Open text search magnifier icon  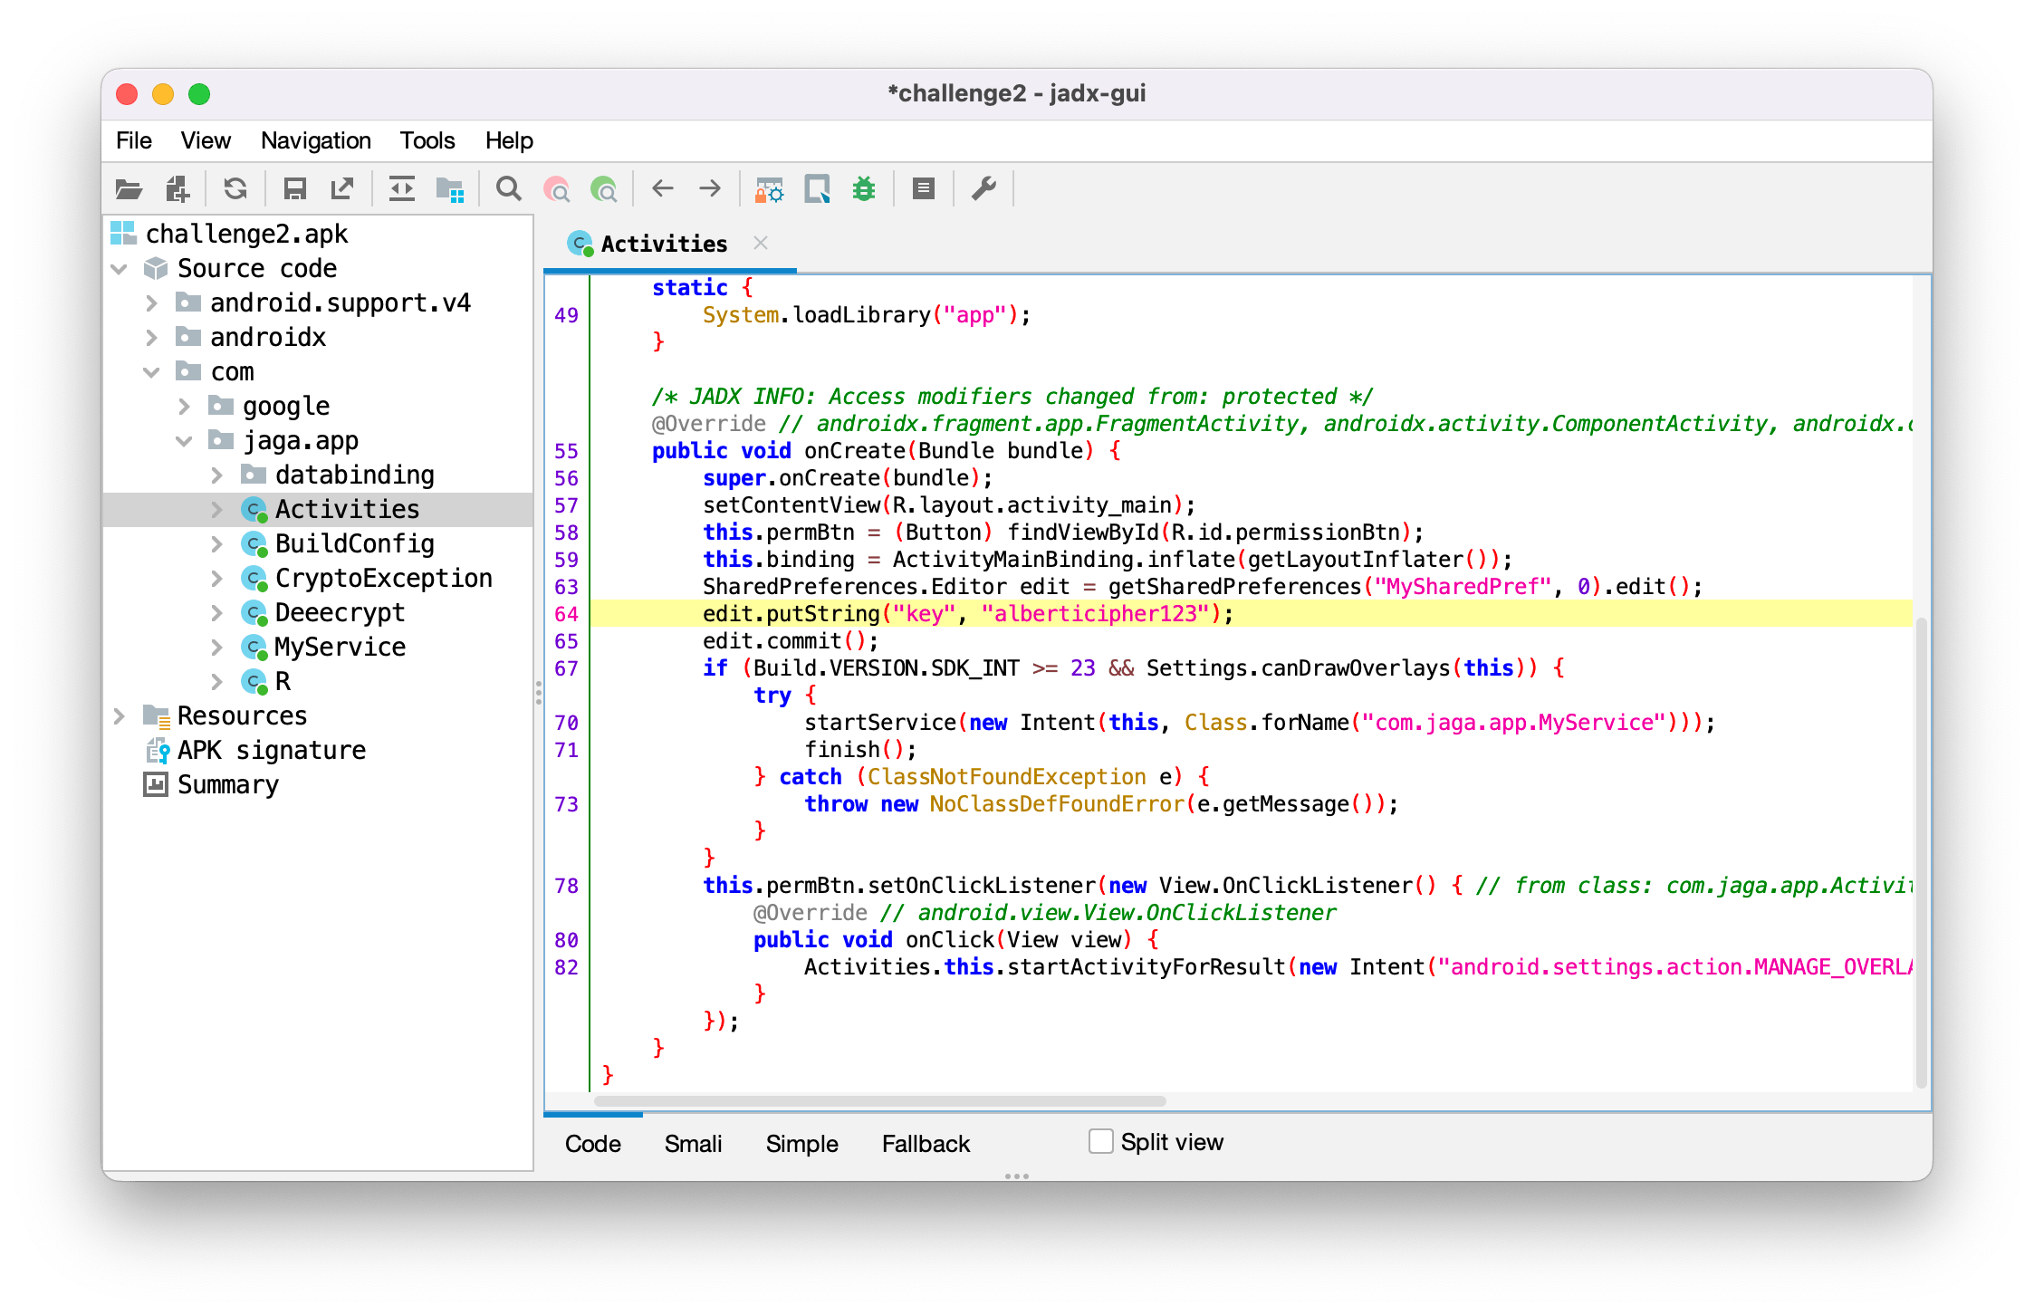click(509, 189)
